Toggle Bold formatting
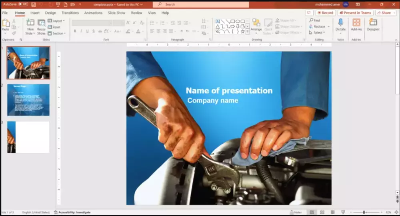This screenshot has height=216, width=400. coord(75,31)
